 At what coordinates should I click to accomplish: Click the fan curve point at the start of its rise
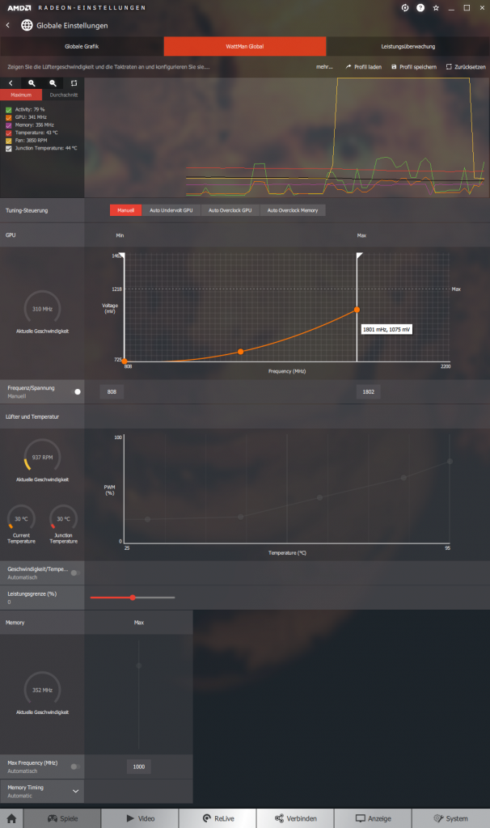[x=240, y=517]
